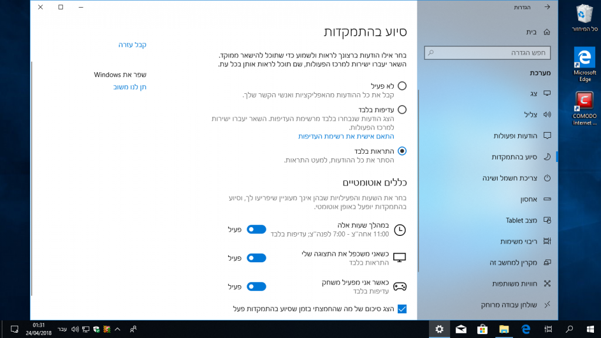Image resolution: width=601 pixels, height=338 pixels.
Task: Select the Display (צג) monitor icon
Action: [547, 93]
